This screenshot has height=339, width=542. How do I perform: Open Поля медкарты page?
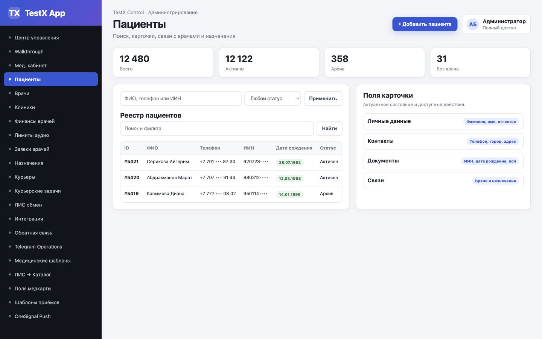(51, 289)
